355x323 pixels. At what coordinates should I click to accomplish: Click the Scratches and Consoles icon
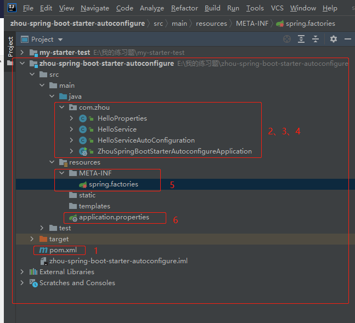click(33, 283)
